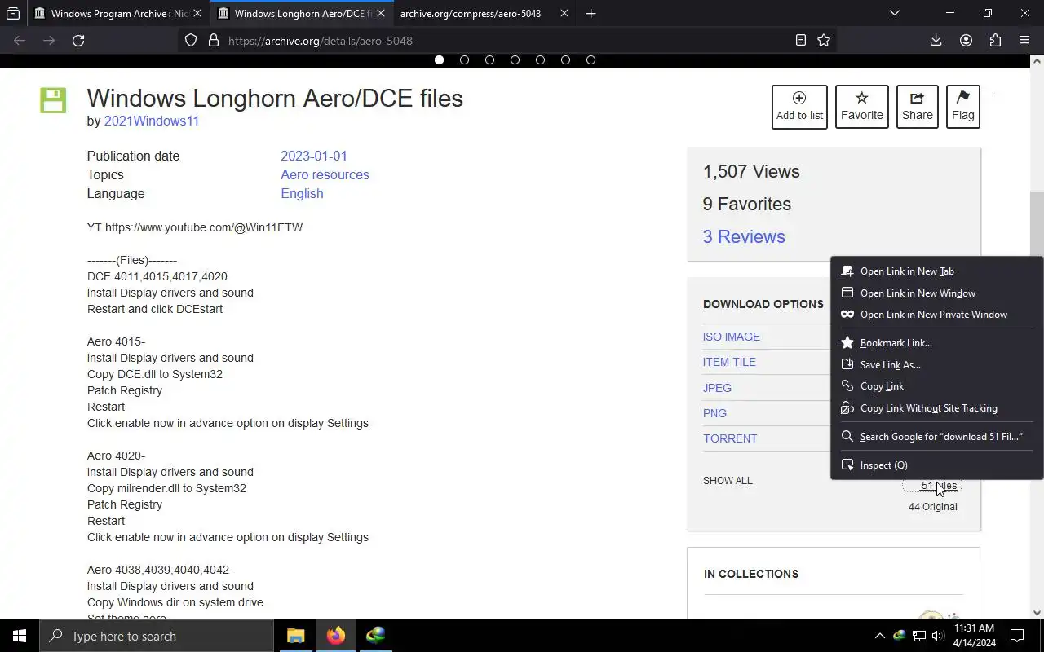Reload the current page

point(78,40)
